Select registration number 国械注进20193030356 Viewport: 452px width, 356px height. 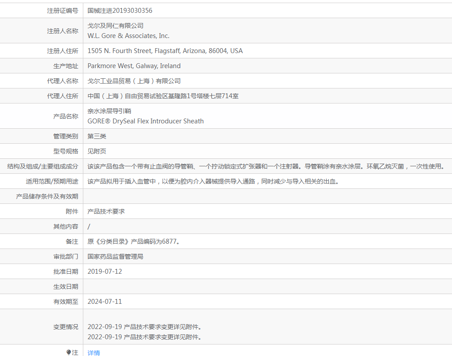[120, 11]
